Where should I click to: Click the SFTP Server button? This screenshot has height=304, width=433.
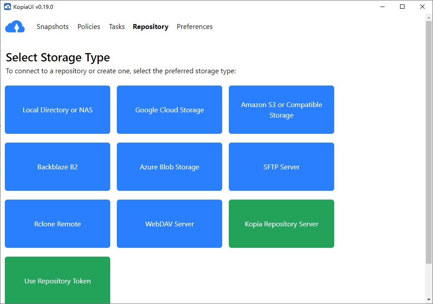pyautogui.click(x=281, y=167)
